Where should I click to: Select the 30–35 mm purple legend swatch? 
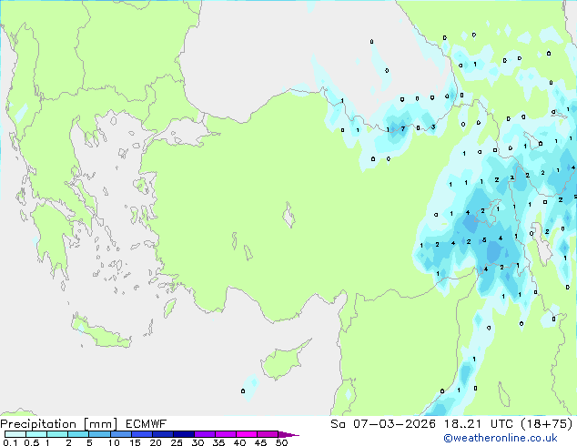pyautogui.click(x=205, y=434)
